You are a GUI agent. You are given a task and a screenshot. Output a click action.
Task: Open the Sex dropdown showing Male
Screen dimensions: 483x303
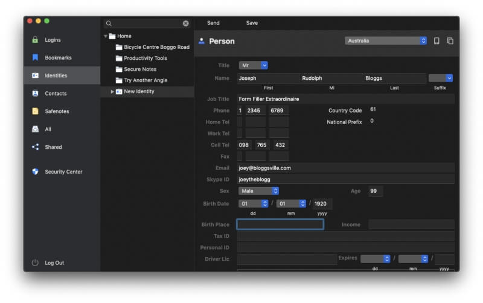259,191
